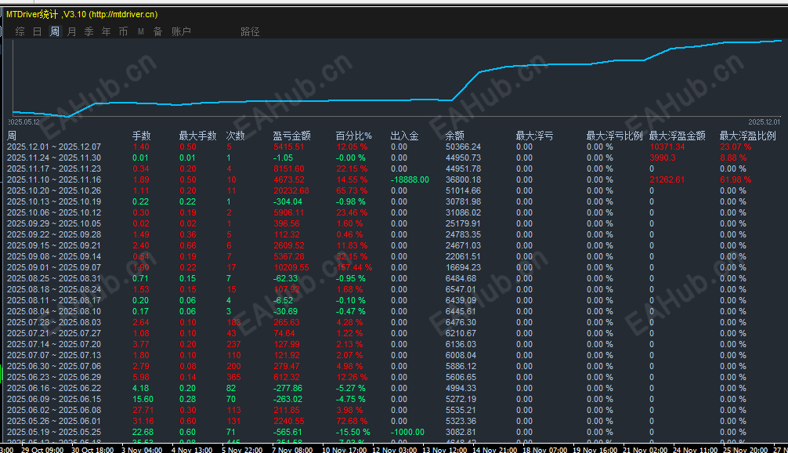788x453 pixels.
Task: Click the withdrawal amount -18888.00
Action: pos(410,180)
